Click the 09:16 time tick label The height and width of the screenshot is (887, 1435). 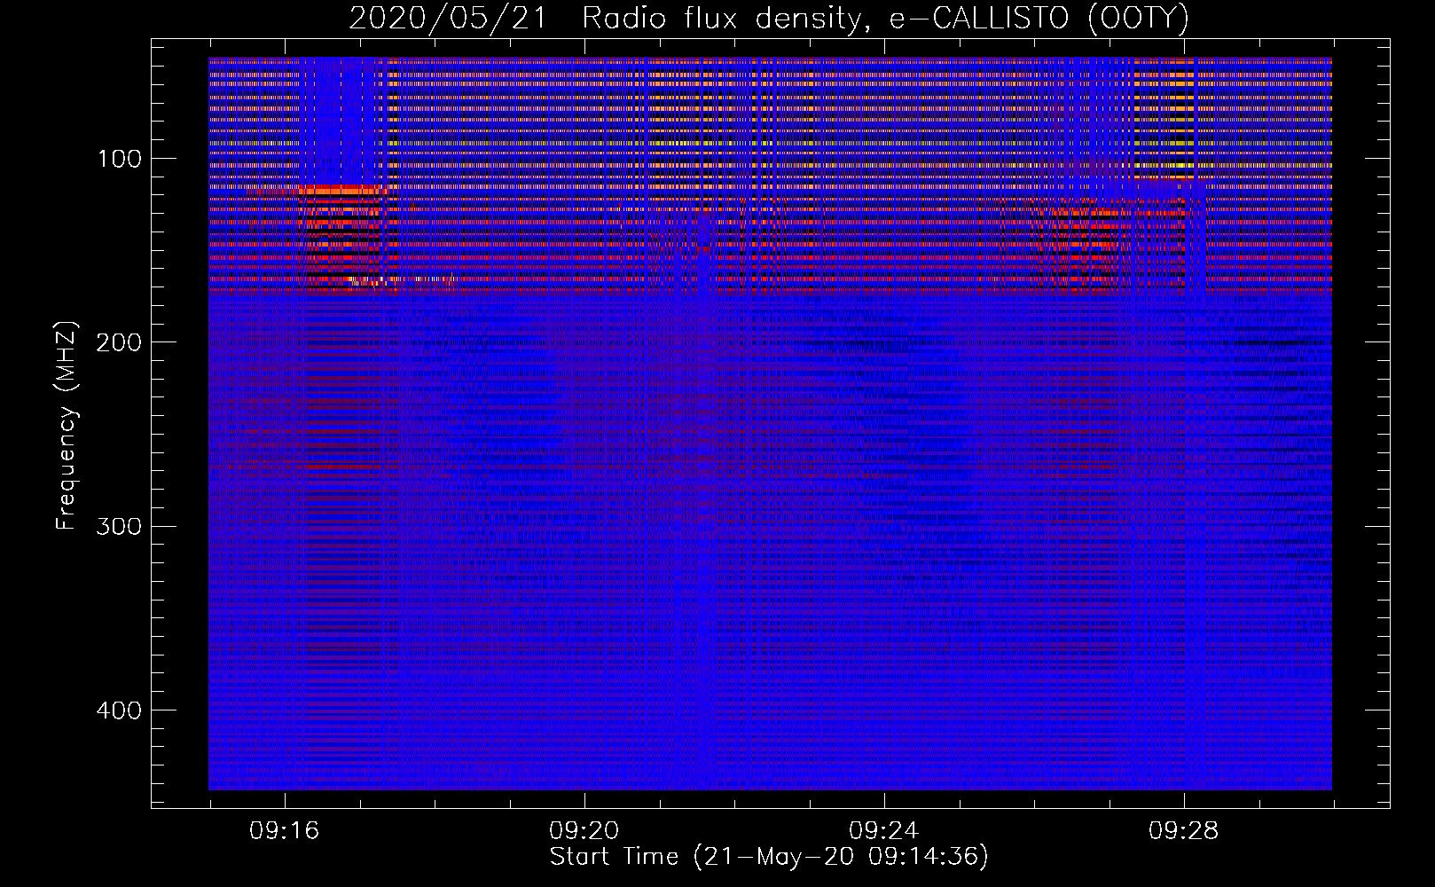(x=285, y=831)
